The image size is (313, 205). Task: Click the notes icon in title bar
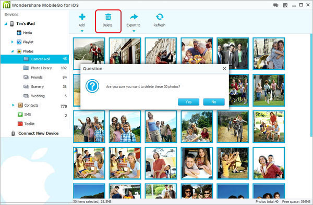coord(285,5)
